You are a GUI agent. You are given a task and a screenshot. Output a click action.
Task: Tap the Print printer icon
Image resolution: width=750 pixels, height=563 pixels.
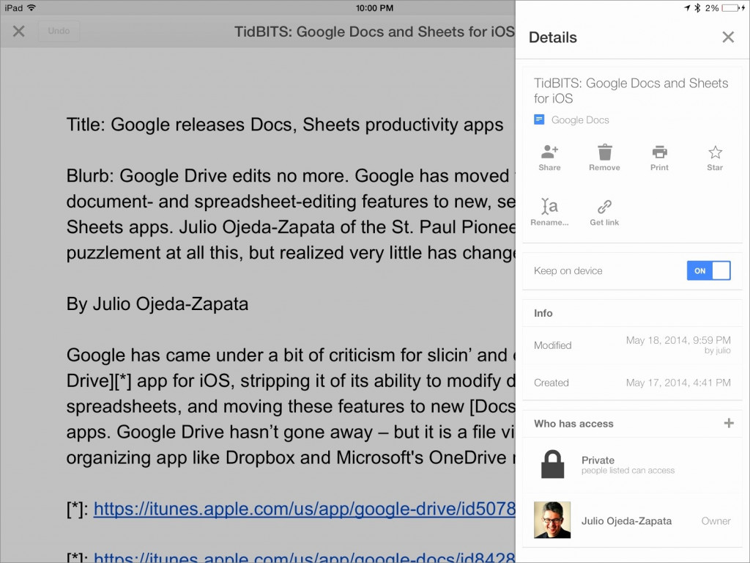click(x=659, y=152)
